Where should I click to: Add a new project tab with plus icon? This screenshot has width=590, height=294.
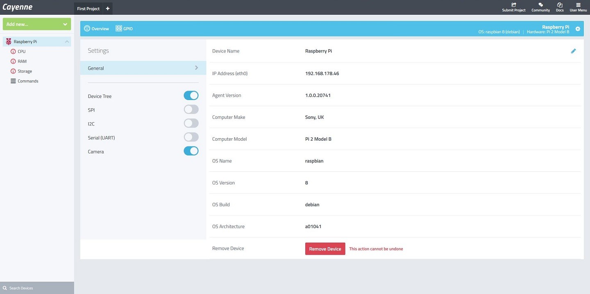tap(108, 9)
